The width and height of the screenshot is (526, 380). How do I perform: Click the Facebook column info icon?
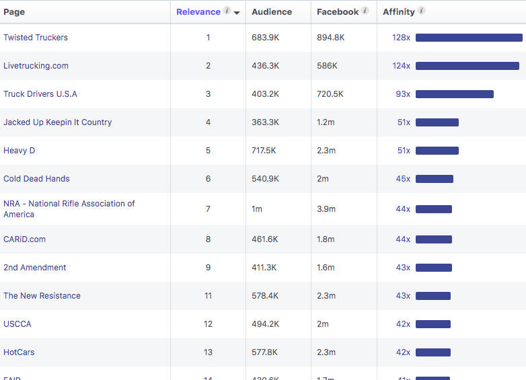click(365, 11)
